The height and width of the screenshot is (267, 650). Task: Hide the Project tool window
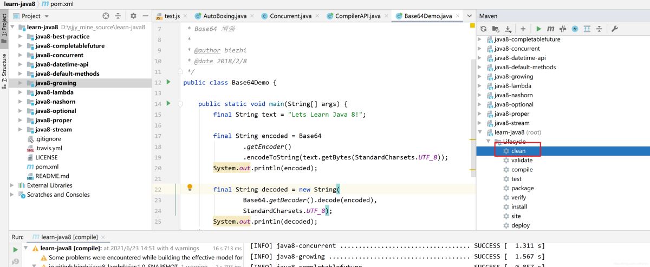(x=145, y=16)
